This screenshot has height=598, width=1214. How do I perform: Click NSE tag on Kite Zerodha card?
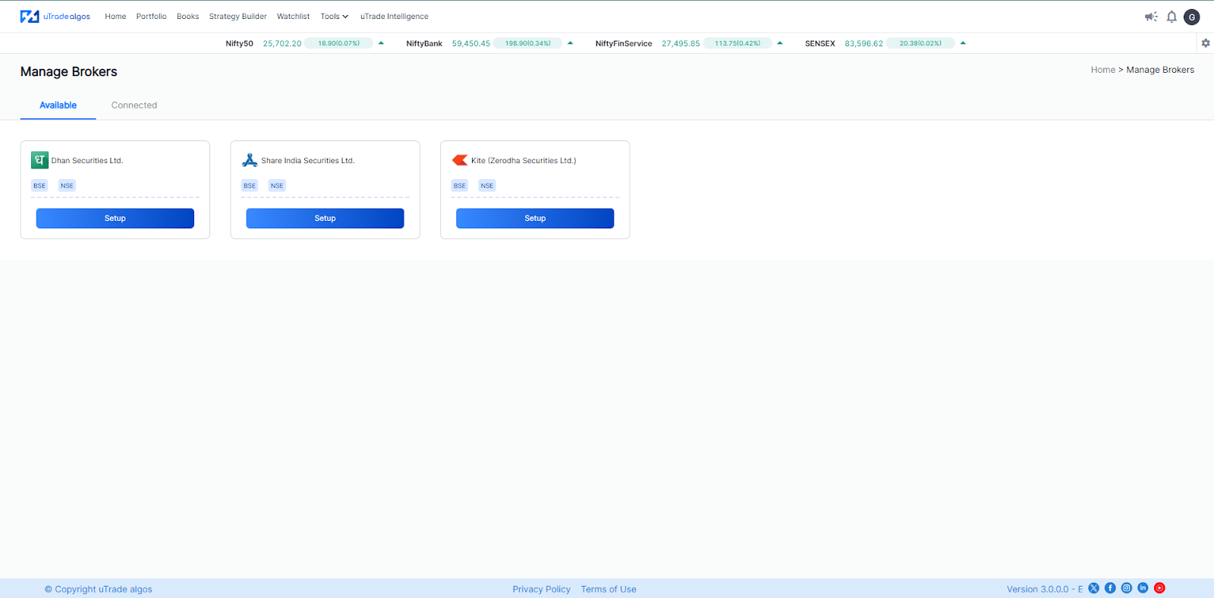coord(487,186)
